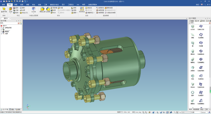
Task: Select the Extrude (拉伸) tool
Action: (11, 10)
